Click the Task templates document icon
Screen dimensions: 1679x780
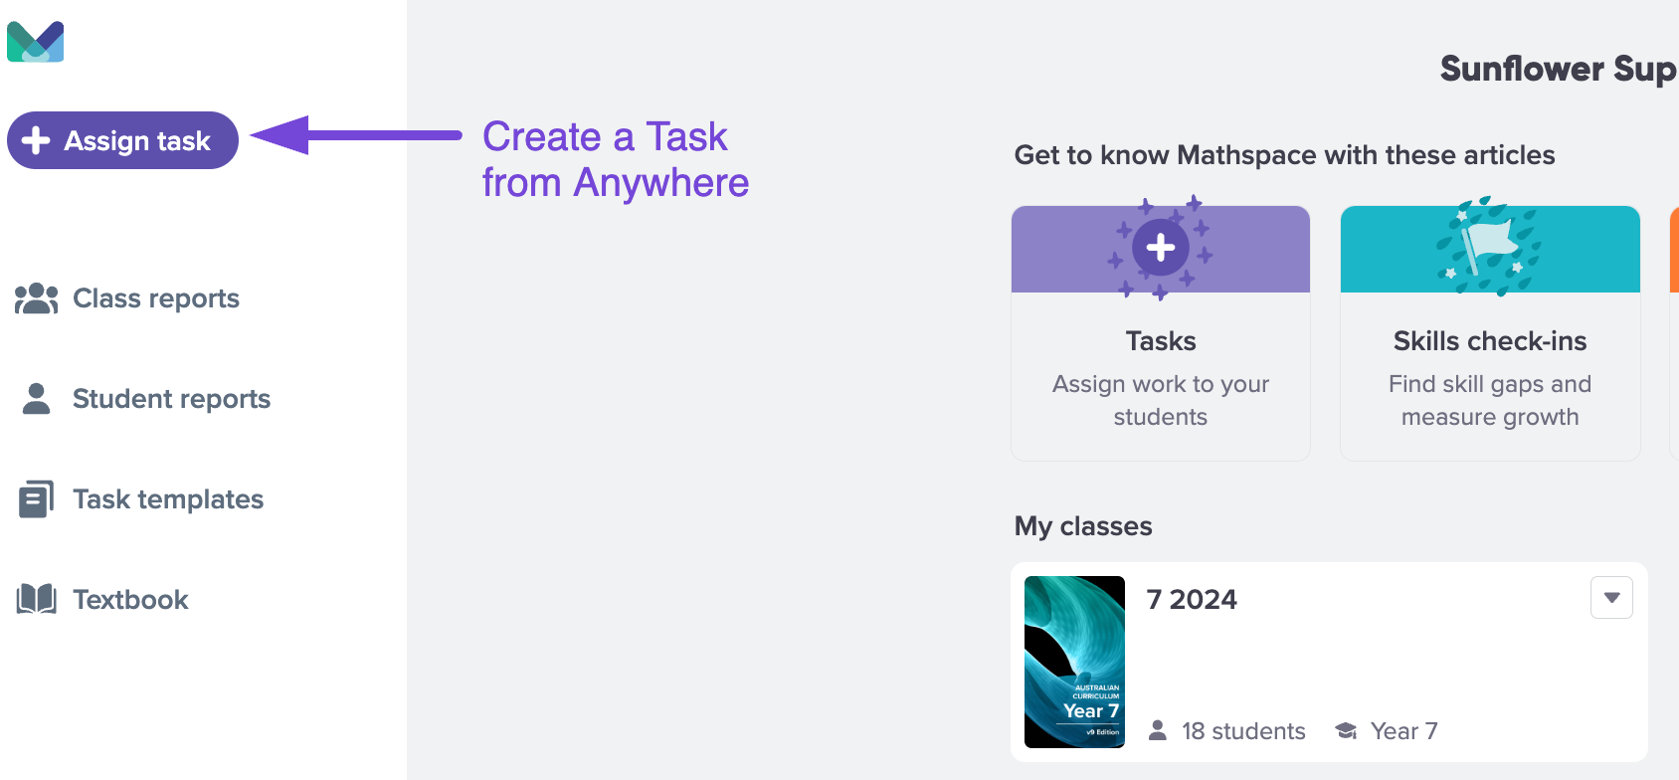tap(37, 499)
